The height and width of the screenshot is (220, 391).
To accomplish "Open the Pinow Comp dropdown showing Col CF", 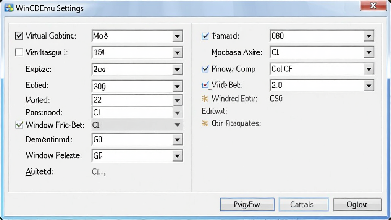I will [322, 69].
